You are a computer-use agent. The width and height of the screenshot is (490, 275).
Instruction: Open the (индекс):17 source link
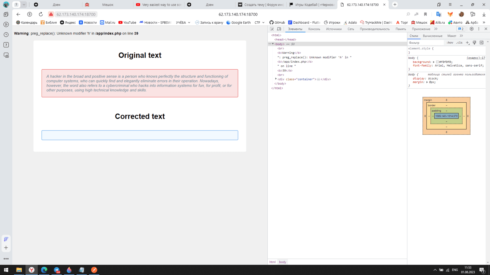coord(476,58)
